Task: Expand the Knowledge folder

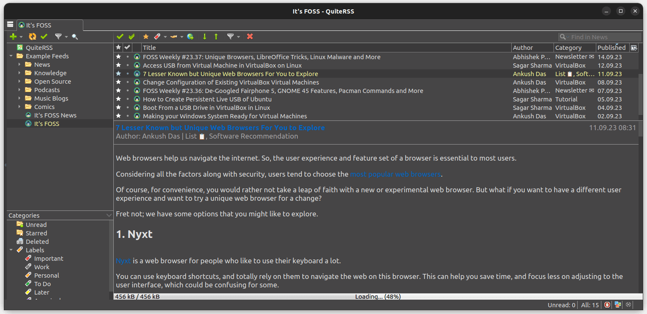Action: click(19, 73)
